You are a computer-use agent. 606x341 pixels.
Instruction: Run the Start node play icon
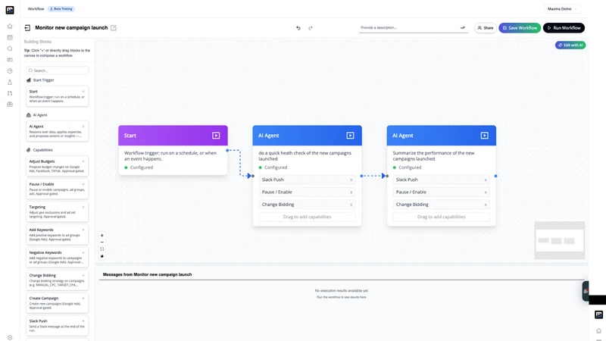click(x=216, y=136)
